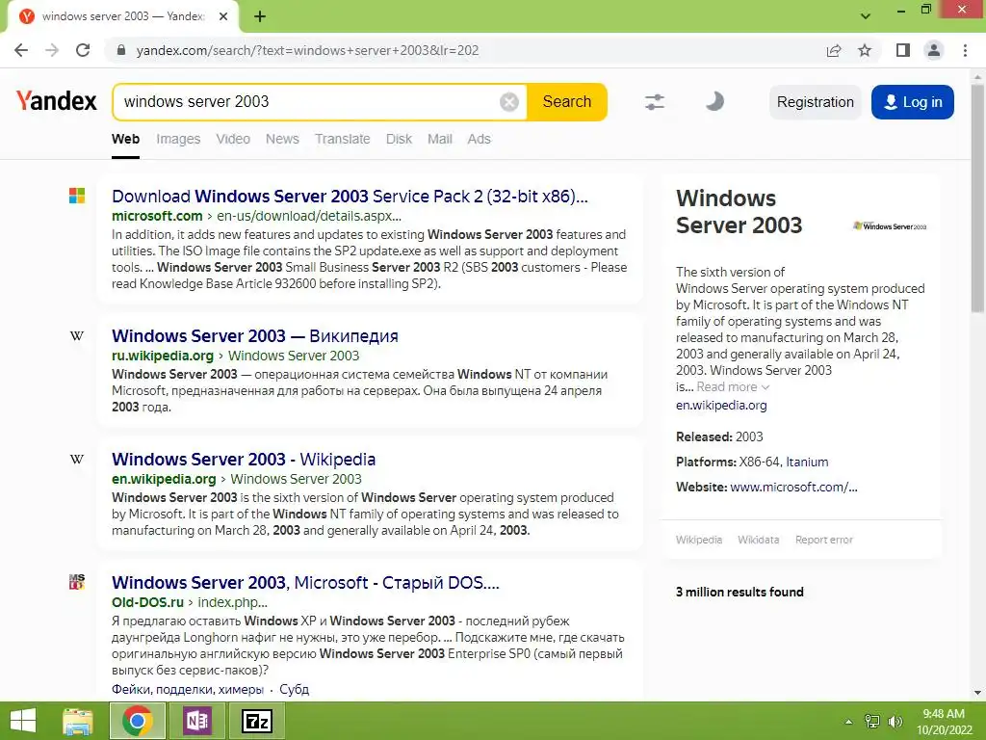Viewport: 986px width, 740px height.
Task: Click the Wikipedia favicon beside Википедия result
Action: point(77,335)
